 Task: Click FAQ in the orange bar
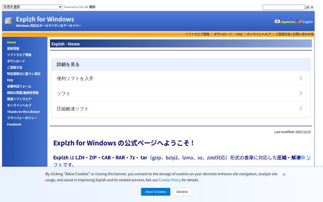click(x=239, y=34)
